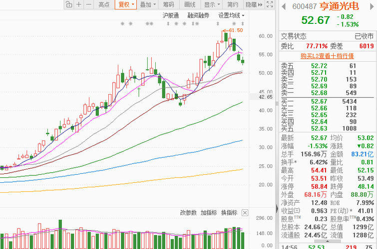Click 隐藏 to hide the side panel
Viewport: 377px width, 249px height.
(x=254, y=4)
